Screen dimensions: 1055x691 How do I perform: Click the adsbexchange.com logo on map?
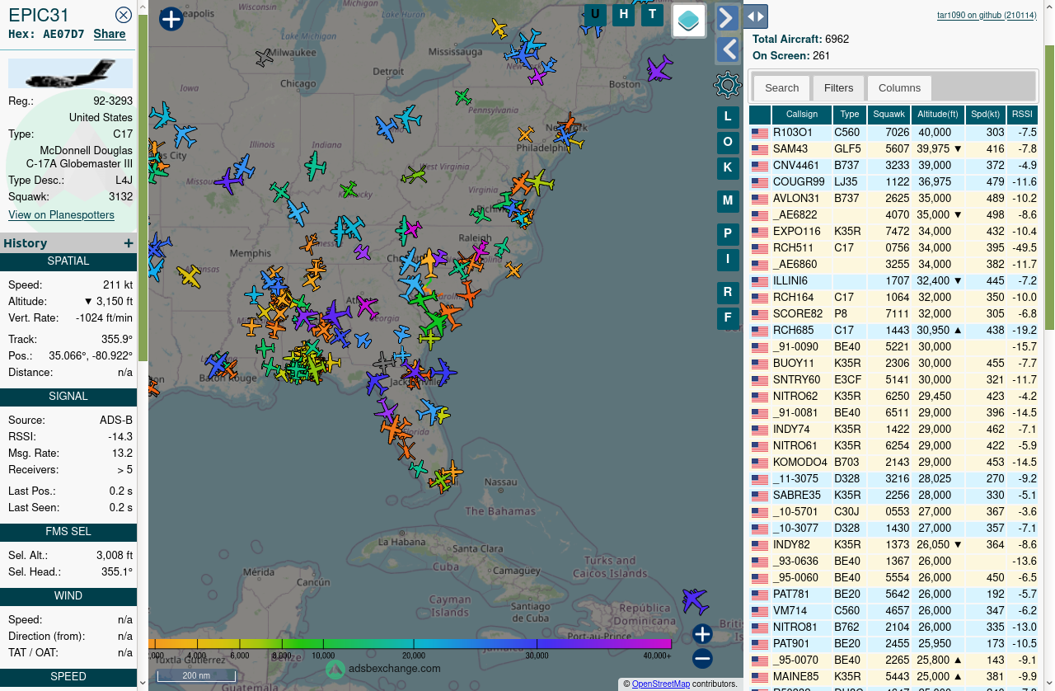383,669
